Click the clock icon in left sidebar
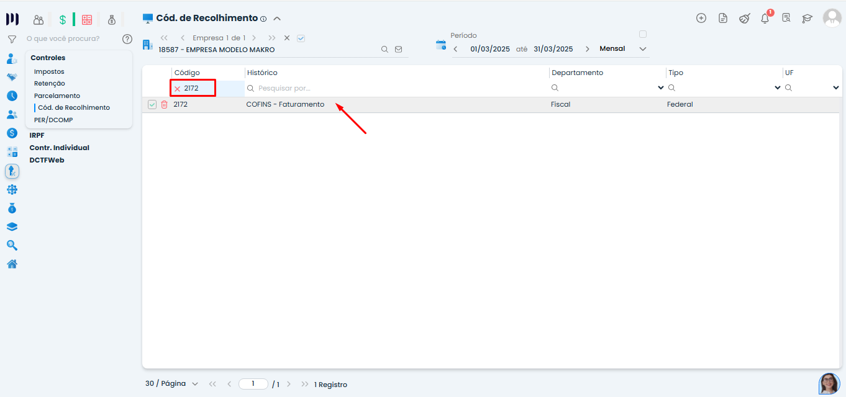 point(12,96)
